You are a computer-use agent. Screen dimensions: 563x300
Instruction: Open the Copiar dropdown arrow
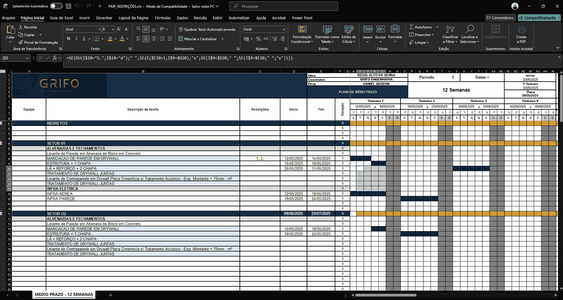click(x=40, y=35)
